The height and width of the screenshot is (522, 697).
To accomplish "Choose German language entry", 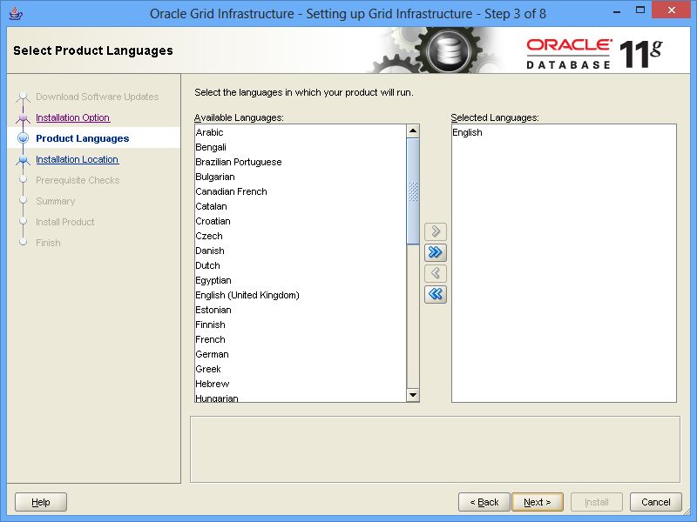I will [x=301, y=354].
